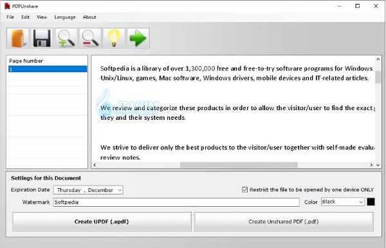
Task: Open the File menu
Action: tap(10, 17)
